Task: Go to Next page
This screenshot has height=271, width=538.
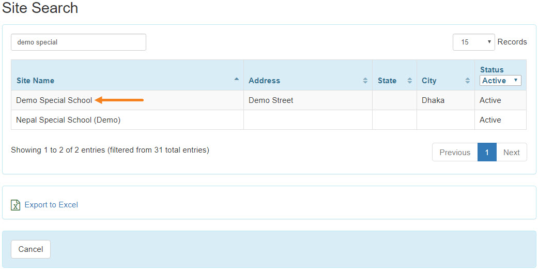Action: [511, 152]
